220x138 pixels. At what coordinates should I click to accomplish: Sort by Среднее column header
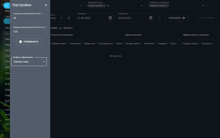(162, 44)
